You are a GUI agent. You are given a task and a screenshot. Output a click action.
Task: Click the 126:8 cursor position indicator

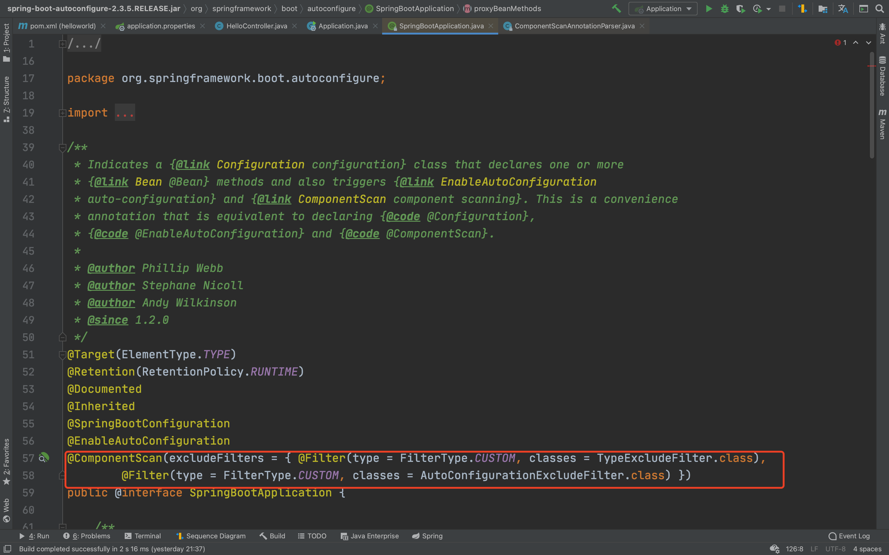tap(794, 549)
